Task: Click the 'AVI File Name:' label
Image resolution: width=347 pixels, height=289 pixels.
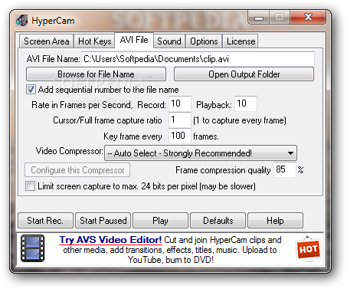Action: (53, 59)
